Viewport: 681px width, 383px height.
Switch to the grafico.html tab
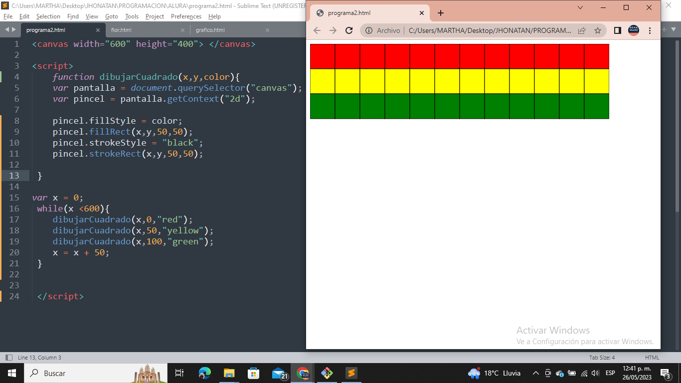point(210,30)
